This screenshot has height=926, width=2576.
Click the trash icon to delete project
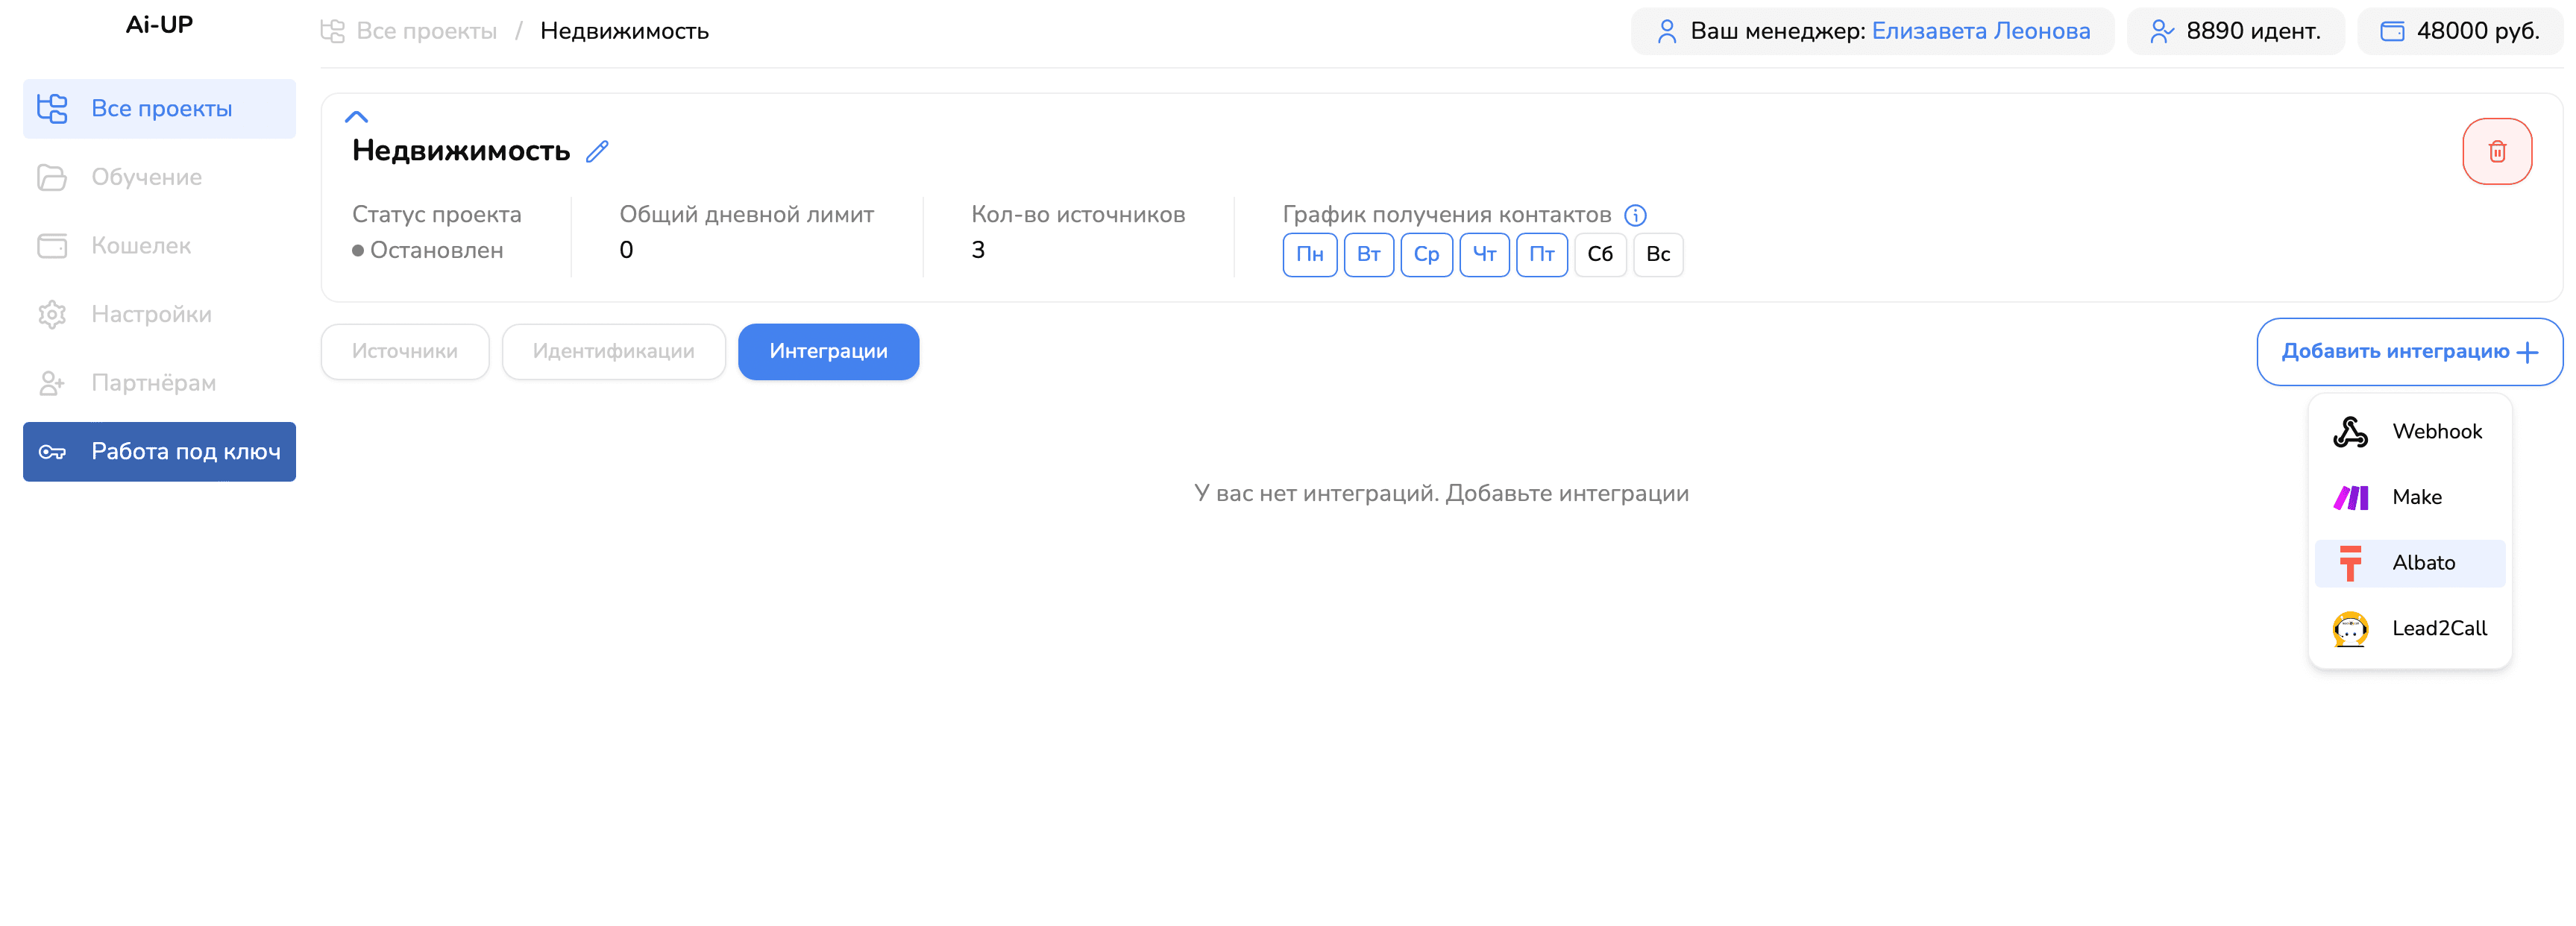point(2497,151)
